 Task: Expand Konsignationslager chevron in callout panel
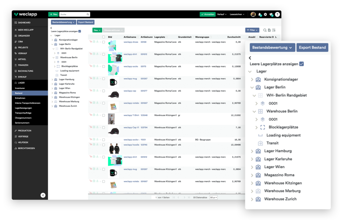pos(252,79)
